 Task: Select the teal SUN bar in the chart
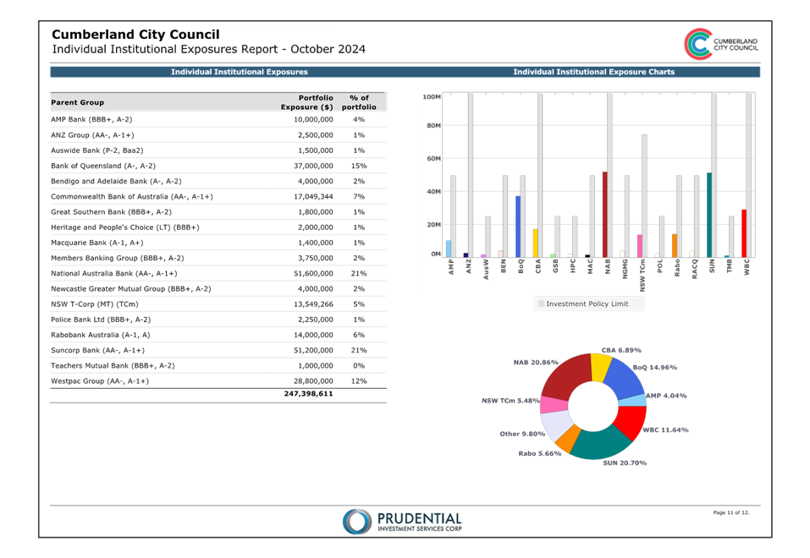pos(709,216)
